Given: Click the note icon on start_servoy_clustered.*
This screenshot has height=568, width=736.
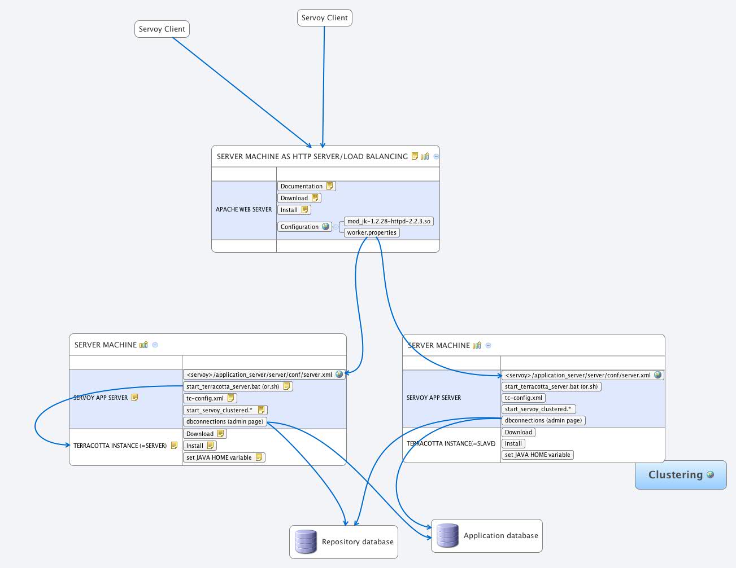Looking at the screenshot, I should click(261, 410).
